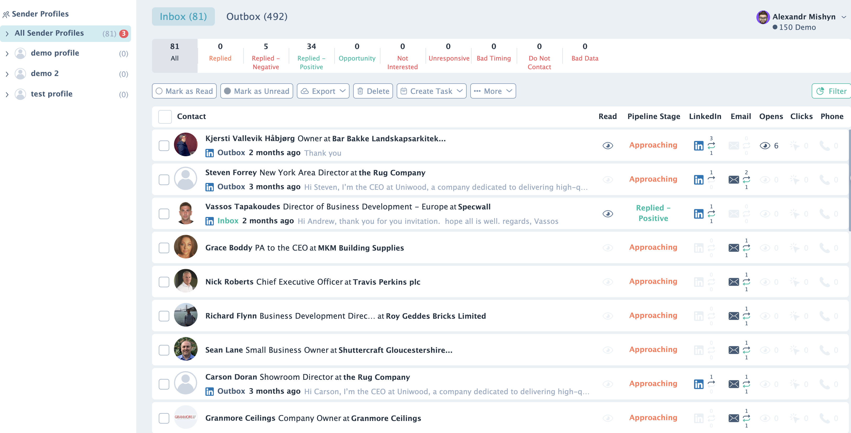Toggle select-all checkbox in Contact header

165,117
